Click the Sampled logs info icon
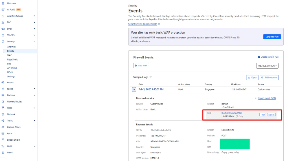 (151, 77)
